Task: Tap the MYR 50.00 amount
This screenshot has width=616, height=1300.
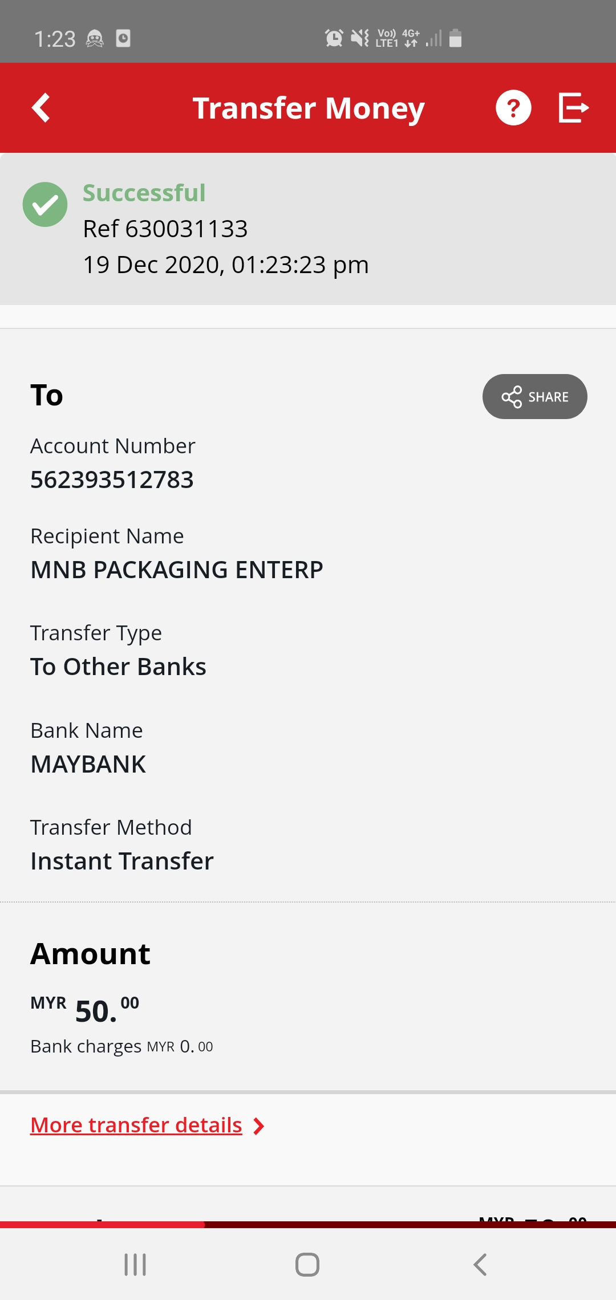Action: (84, 1010)
